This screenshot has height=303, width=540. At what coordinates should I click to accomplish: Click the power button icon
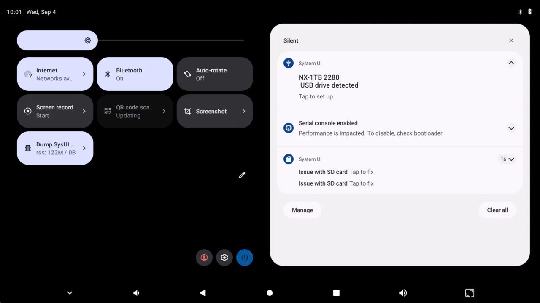[x=245, y=258]
